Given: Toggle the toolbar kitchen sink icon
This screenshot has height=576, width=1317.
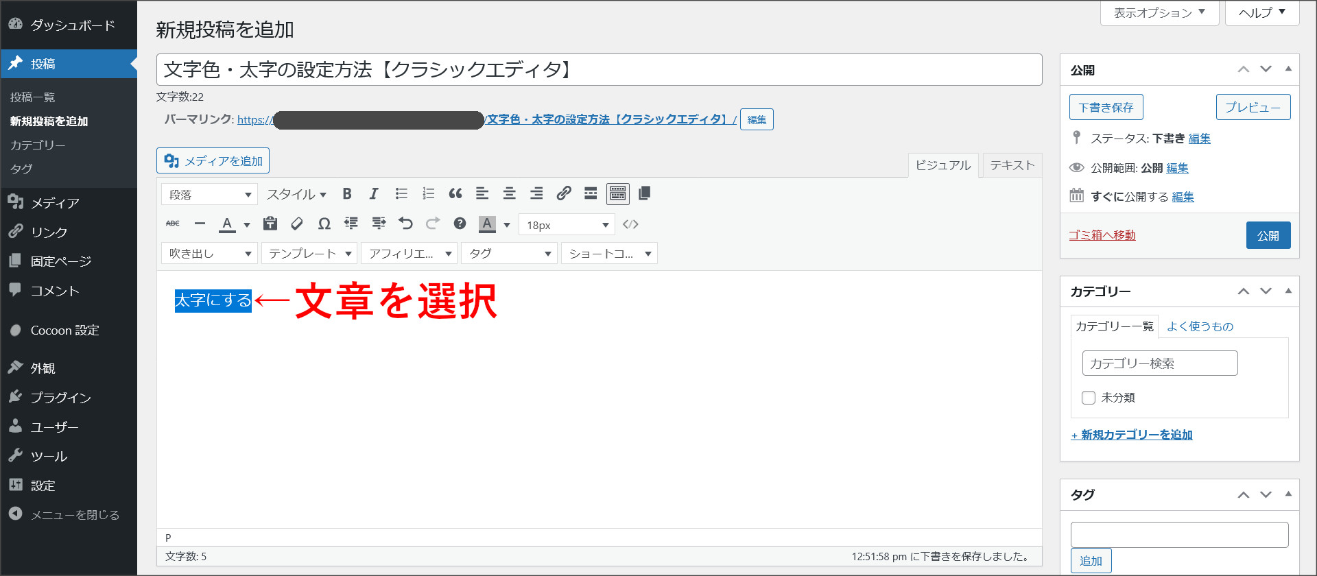Looking at the screenshot, I should tap(618, 194).
